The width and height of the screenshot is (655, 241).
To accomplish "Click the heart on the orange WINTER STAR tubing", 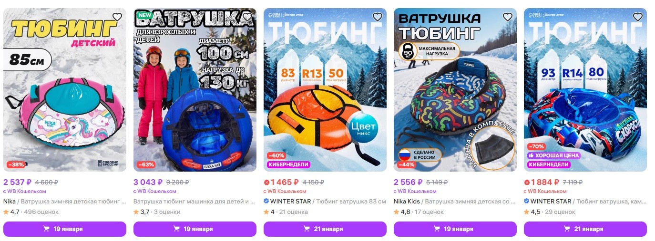I will point(378,17).
